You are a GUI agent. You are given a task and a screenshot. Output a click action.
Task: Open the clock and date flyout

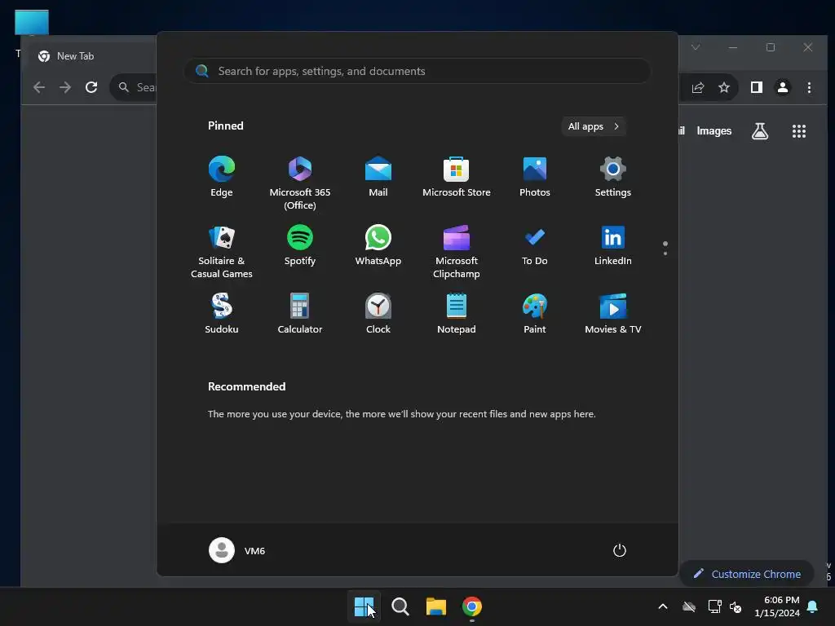tap(777, 606)
